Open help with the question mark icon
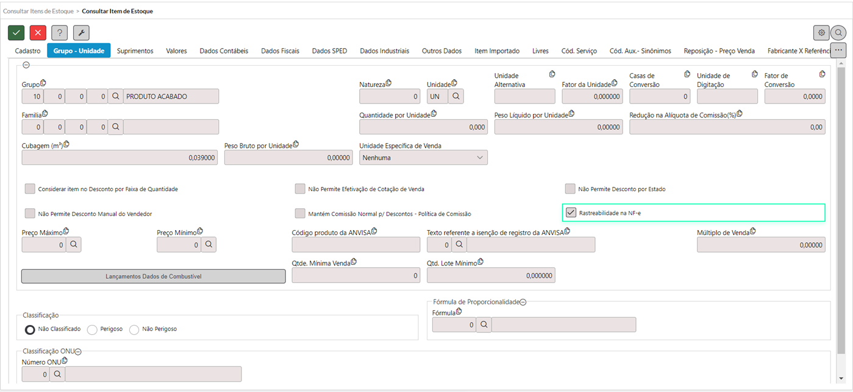 (59, 33)
